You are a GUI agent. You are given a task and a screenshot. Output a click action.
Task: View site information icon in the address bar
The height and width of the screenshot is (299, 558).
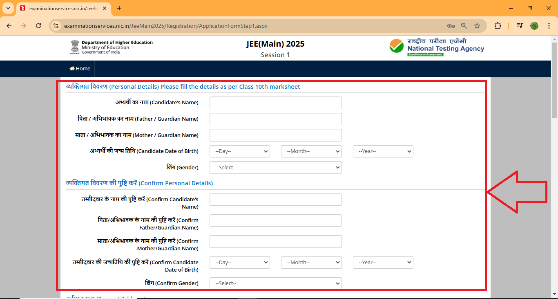coord(56,25)
